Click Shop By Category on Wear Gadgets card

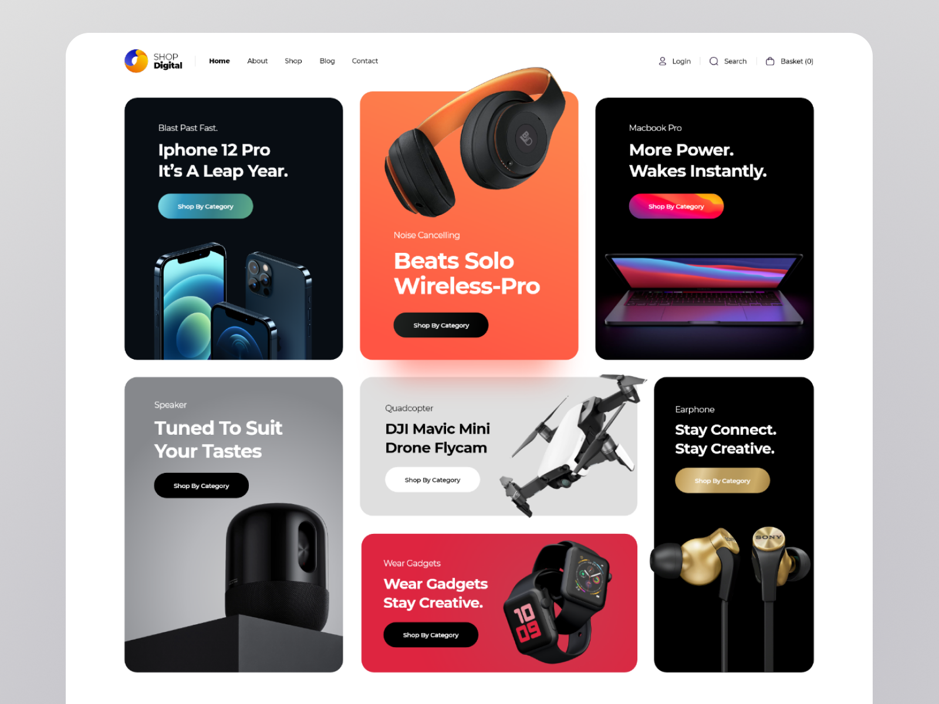(431, 635)
